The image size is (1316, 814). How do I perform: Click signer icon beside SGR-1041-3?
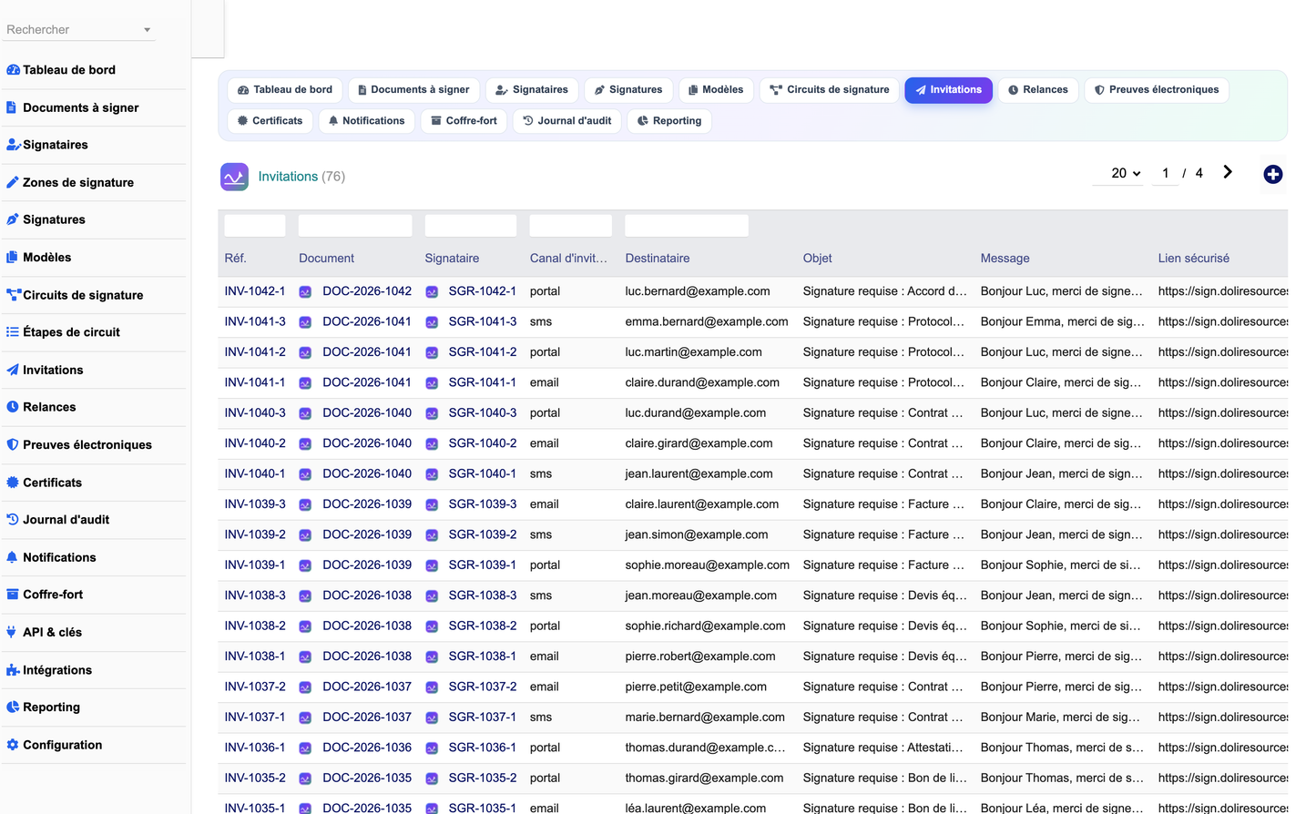pyautogui.click(x=432, y=322)
